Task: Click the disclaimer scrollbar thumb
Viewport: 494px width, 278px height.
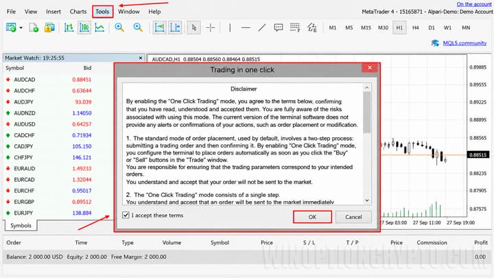Action: pyautogui.click(x=366, y=112)
